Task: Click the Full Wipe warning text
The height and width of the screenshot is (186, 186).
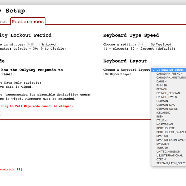Action: (36, 106)
